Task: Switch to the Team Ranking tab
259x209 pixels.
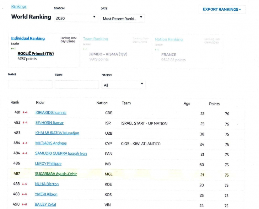Action: [95, 39]
